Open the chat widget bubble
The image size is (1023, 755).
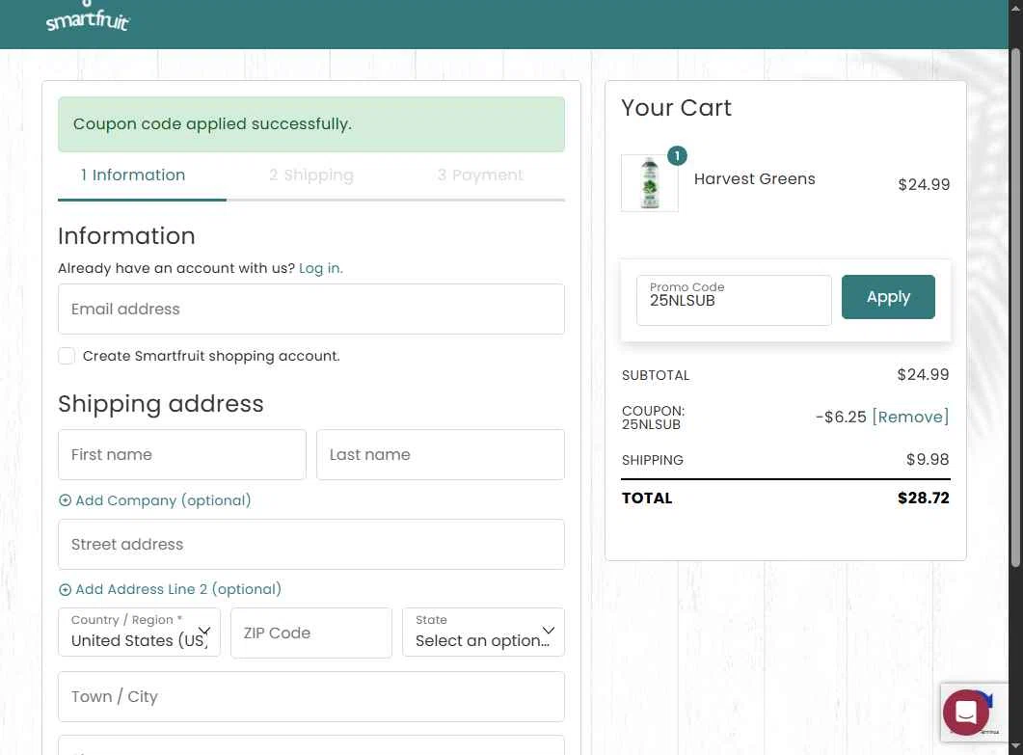click(965, 712)
